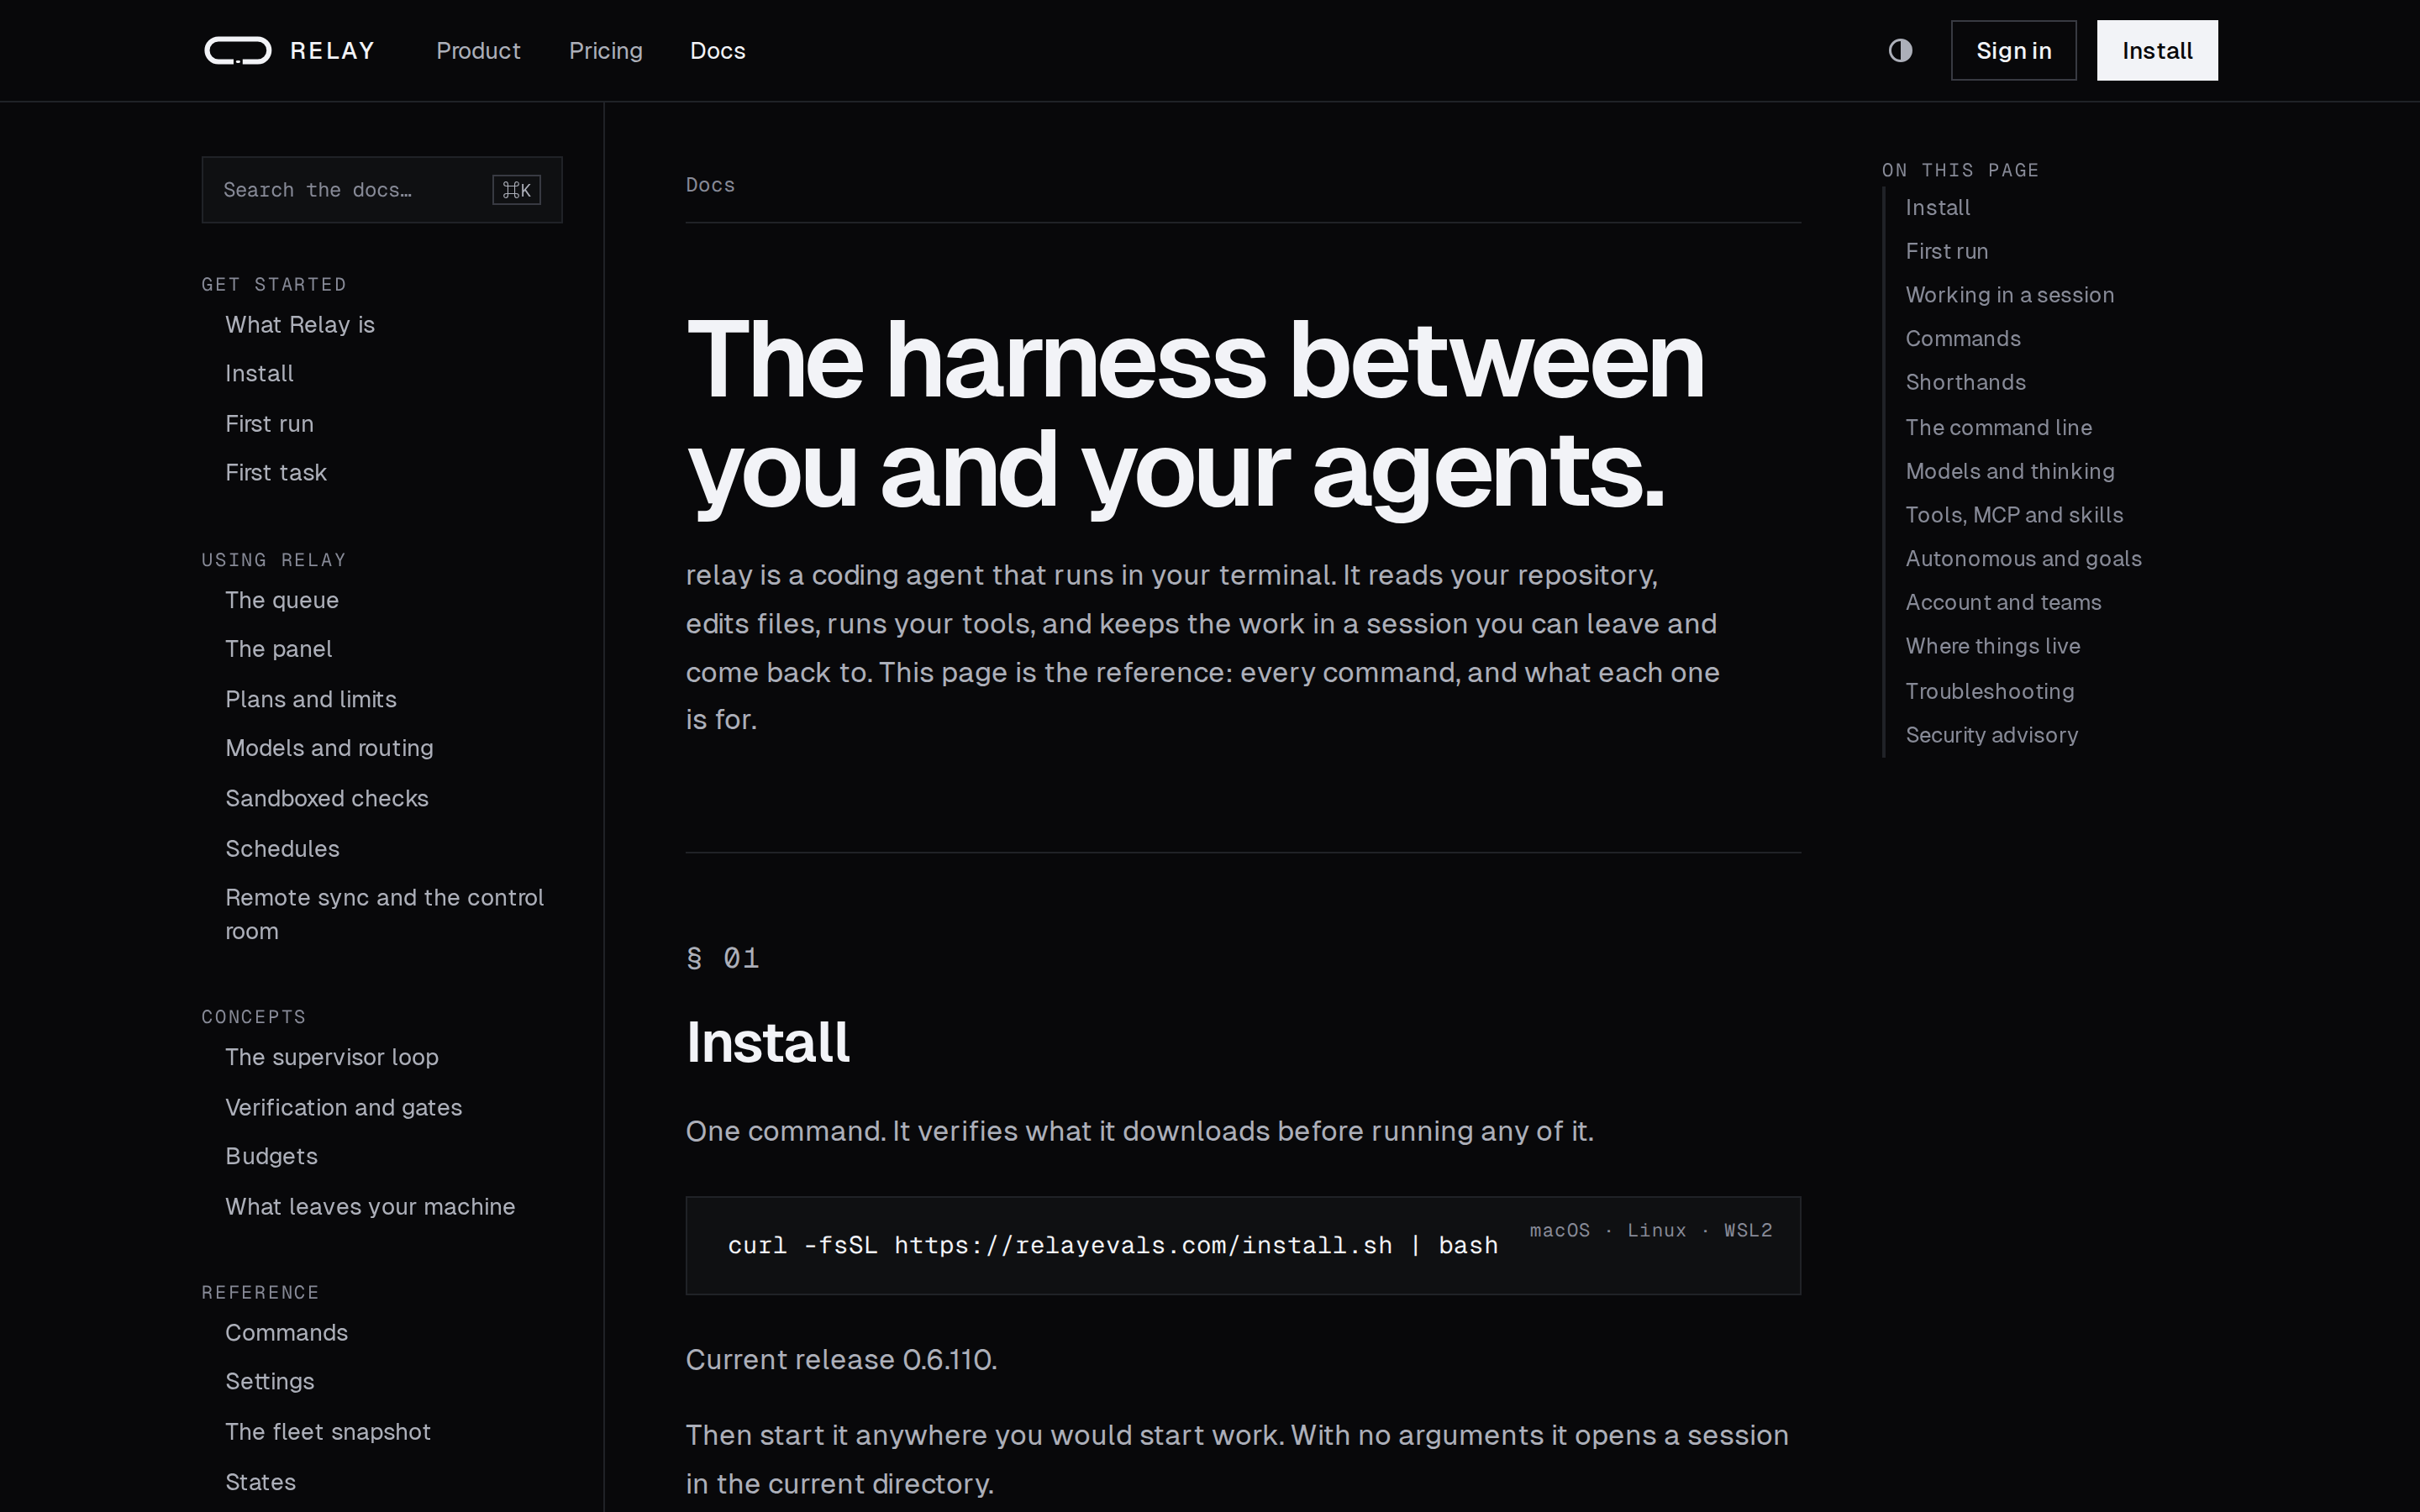Click the ⌘K shortcut badge
Screen dimensions: 2420x1512
pos(516,189)
